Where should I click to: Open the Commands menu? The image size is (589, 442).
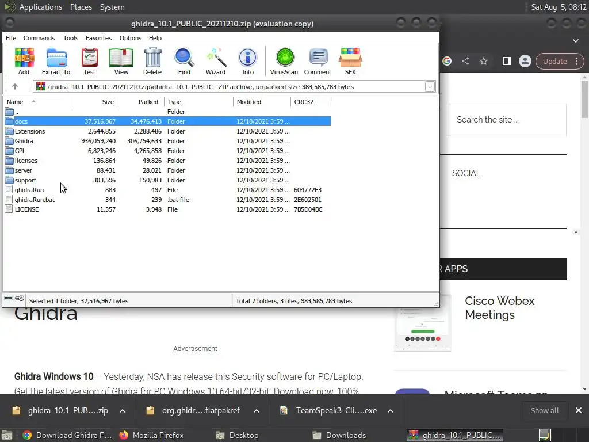[39, 38]
